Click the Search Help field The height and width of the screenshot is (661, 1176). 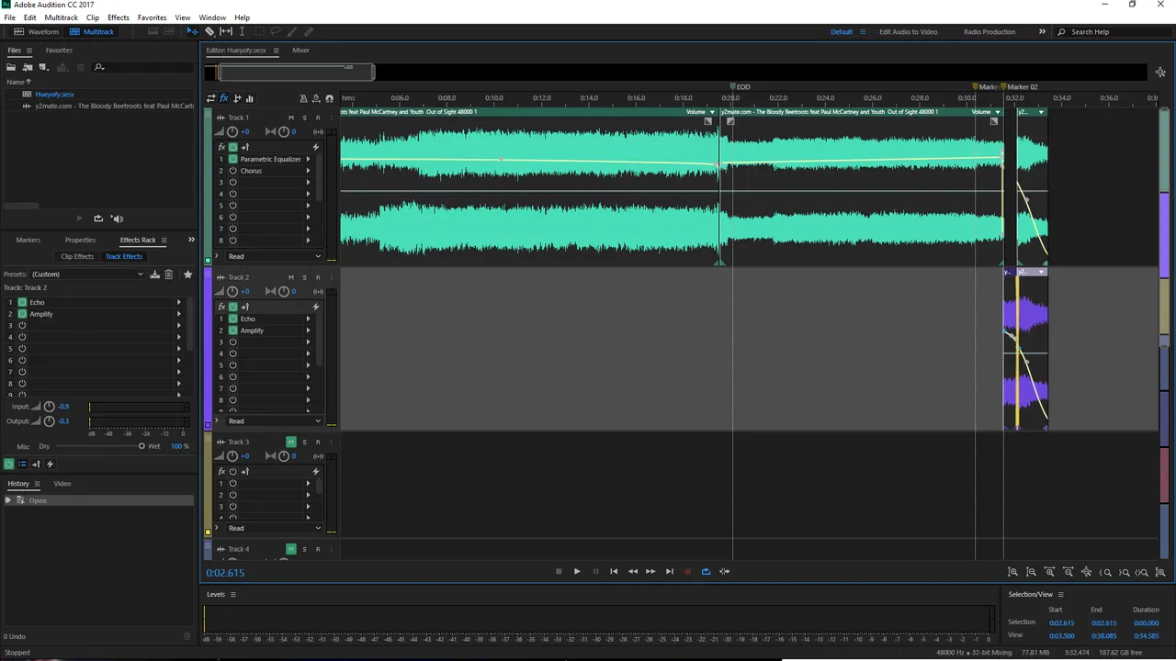[1112, 31]
